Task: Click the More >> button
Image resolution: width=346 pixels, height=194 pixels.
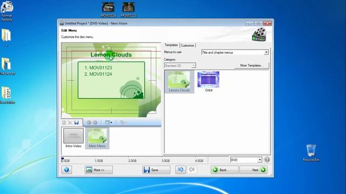Action: 98,170
